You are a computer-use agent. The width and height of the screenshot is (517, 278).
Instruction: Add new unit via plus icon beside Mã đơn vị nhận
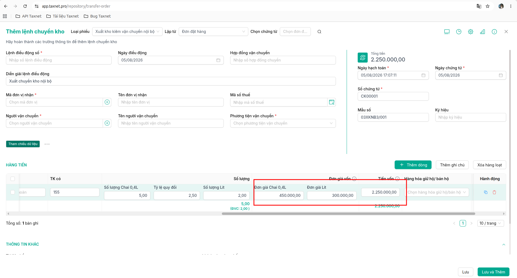[107, 102]
